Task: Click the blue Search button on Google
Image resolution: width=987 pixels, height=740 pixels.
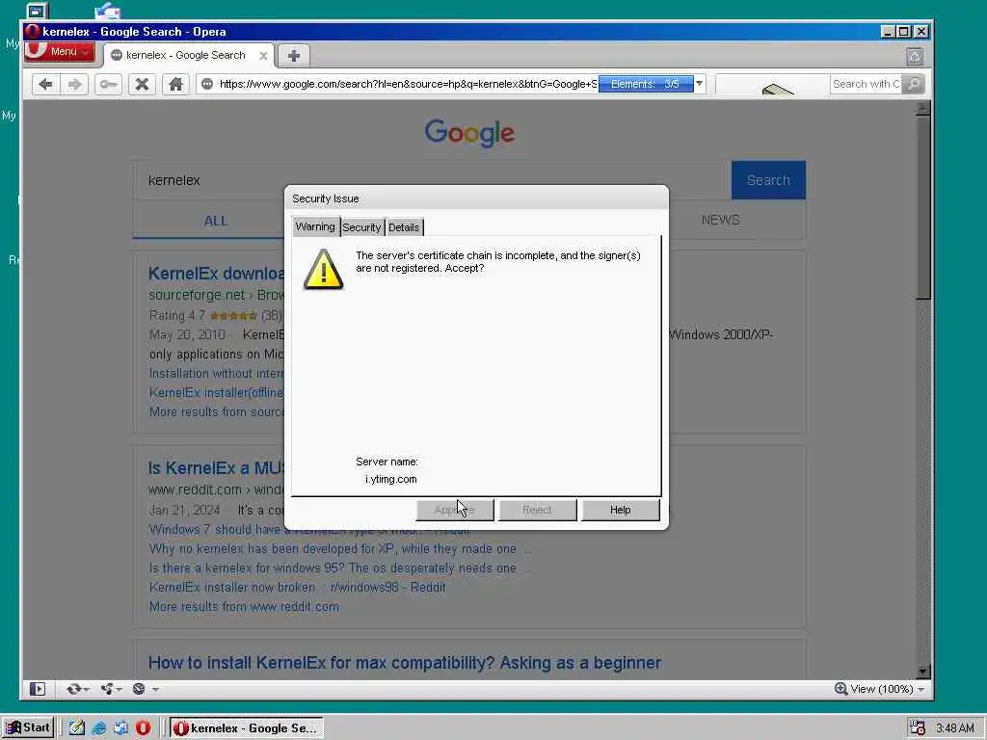Action: coord(768,180)
